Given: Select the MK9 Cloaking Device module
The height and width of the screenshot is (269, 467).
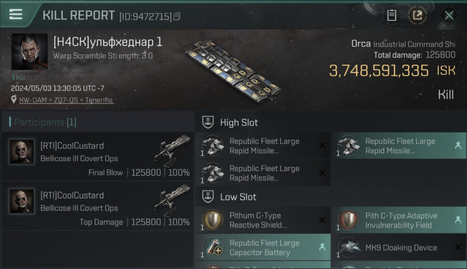Looking at the screenshot, I should click(x=398, y=247).
